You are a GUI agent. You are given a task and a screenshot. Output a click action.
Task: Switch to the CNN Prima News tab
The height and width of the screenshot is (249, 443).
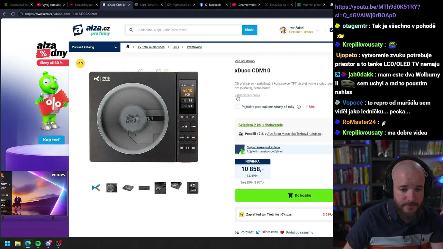click(149, 5)
